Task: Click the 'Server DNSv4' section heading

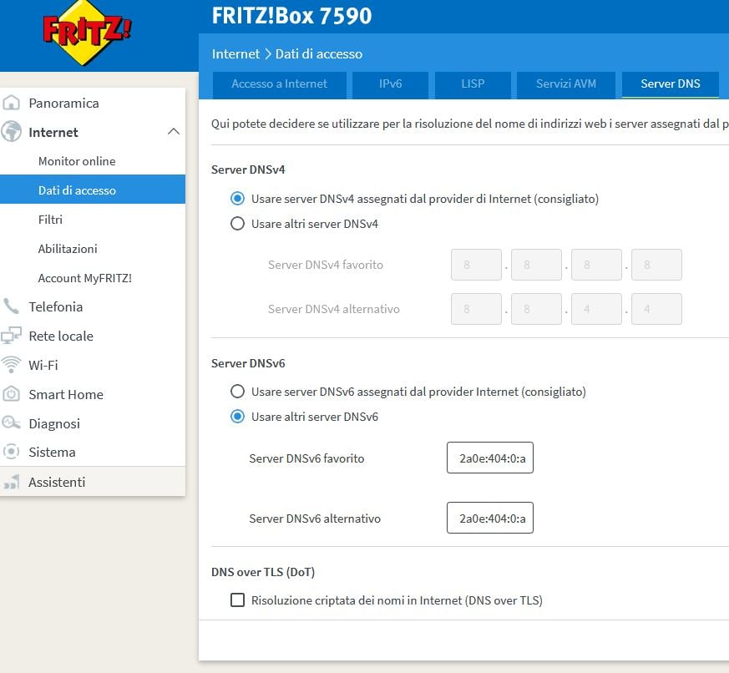Action: click(248, 170)
